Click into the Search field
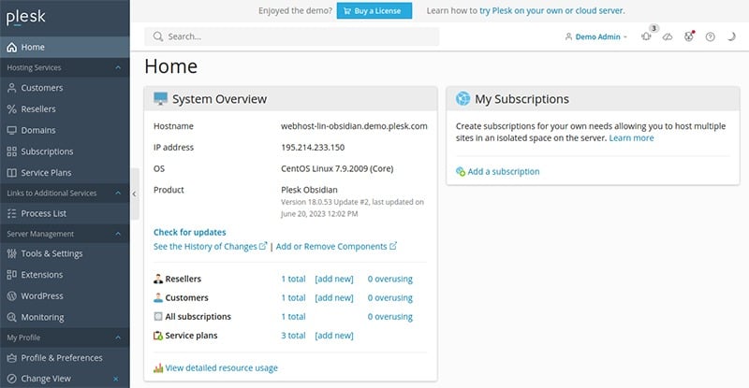 click(x=291, y=36)
